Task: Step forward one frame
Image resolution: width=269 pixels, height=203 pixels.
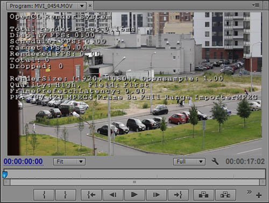Action: tap(157, 195)
